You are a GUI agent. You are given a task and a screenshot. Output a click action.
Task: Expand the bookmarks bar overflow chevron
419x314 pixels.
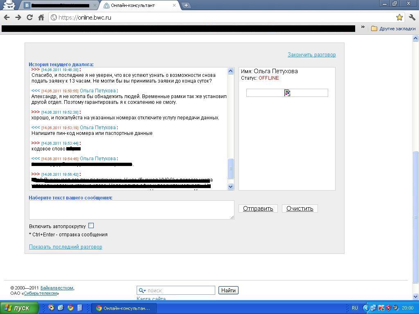click(363, 28)
